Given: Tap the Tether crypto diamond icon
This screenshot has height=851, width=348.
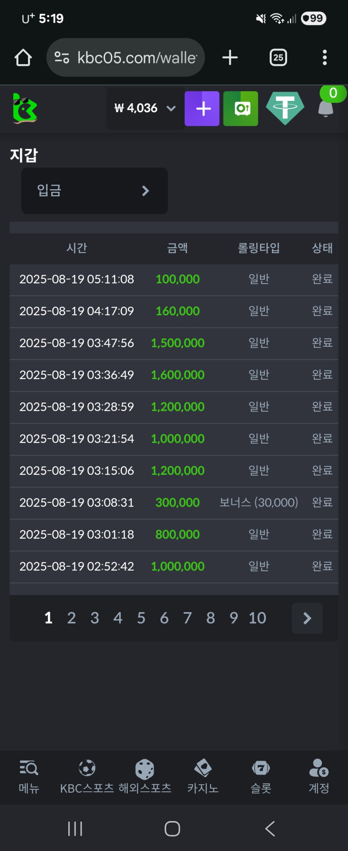Looking at the screenshot, I should click(285, 108).
